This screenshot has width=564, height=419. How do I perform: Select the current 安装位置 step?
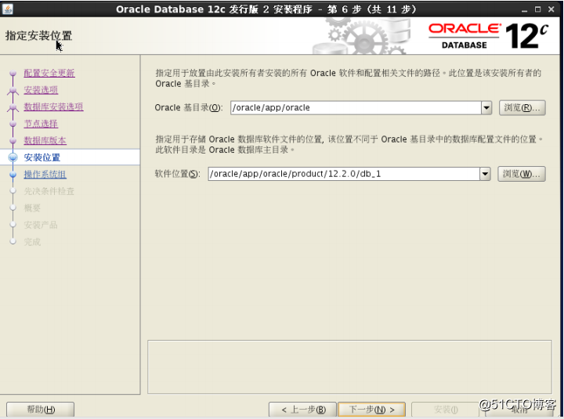click(x=42, y=157)
